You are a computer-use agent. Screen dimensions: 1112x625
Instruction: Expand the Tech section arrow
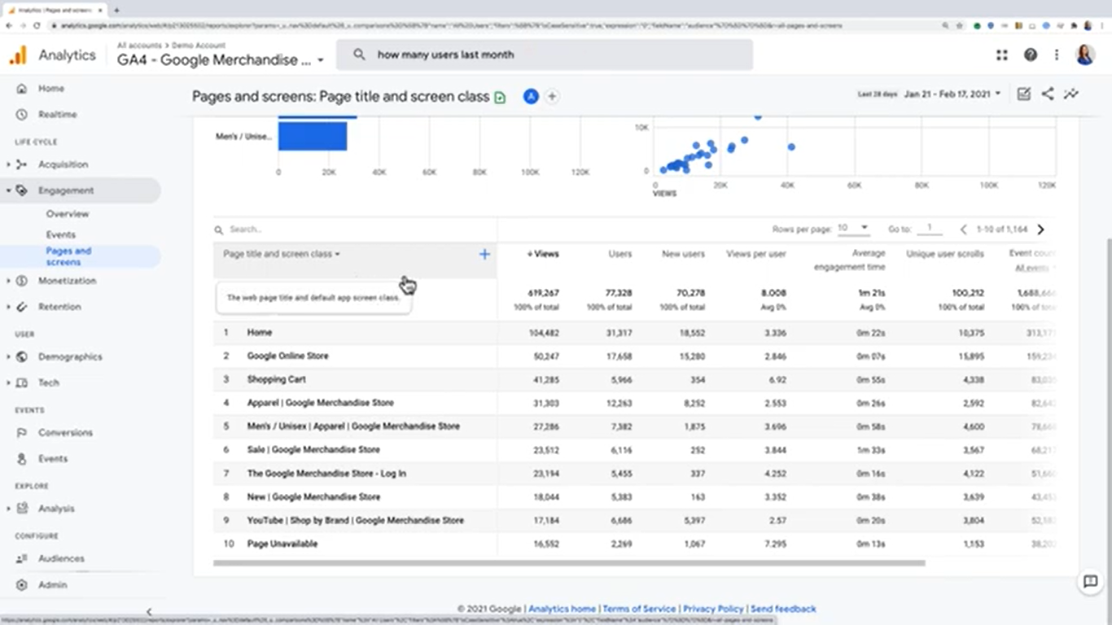[9, 382]
